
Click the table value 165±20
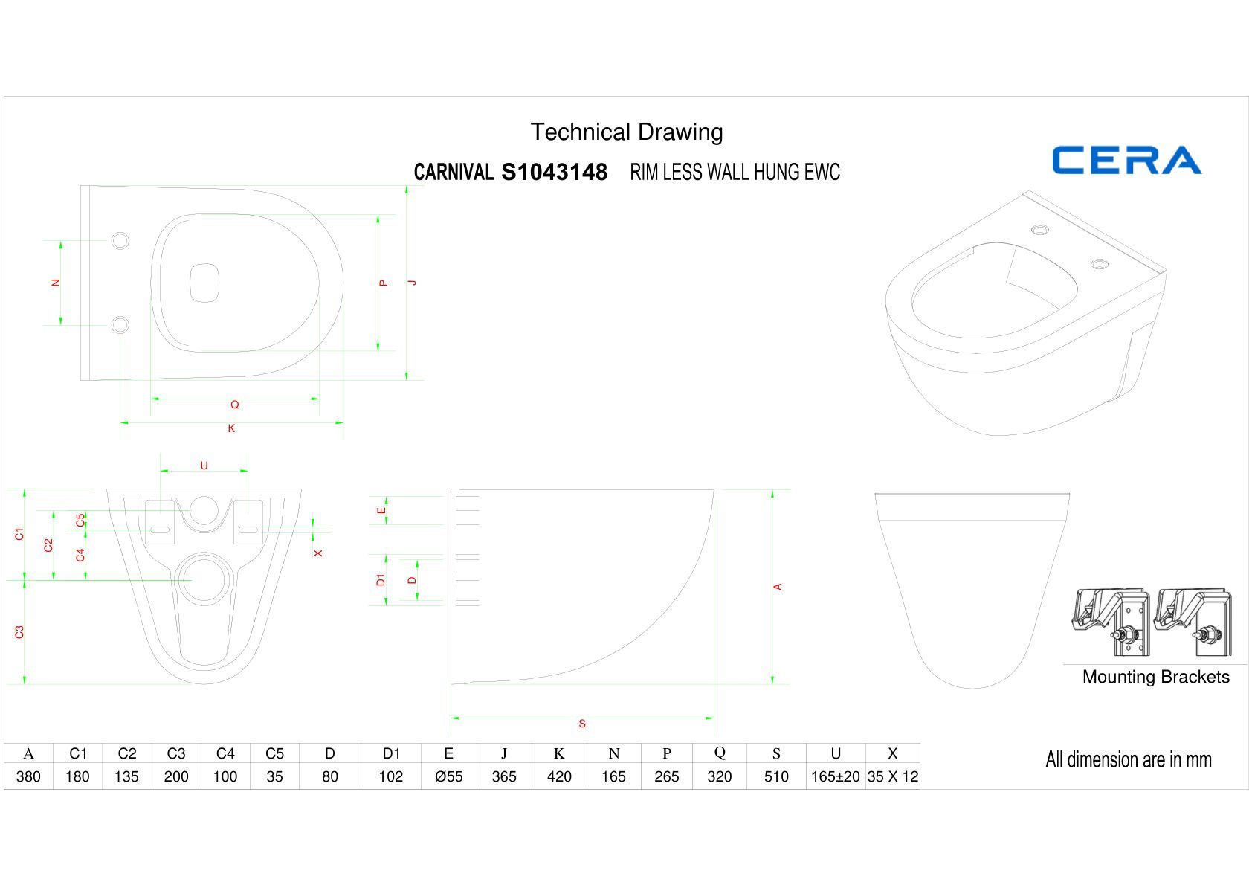click(836, 776)
